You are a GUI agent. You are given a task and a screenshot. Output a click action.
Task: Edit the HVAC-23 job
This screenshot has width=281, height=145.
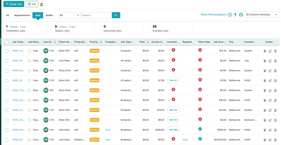(x=270, y=81)
